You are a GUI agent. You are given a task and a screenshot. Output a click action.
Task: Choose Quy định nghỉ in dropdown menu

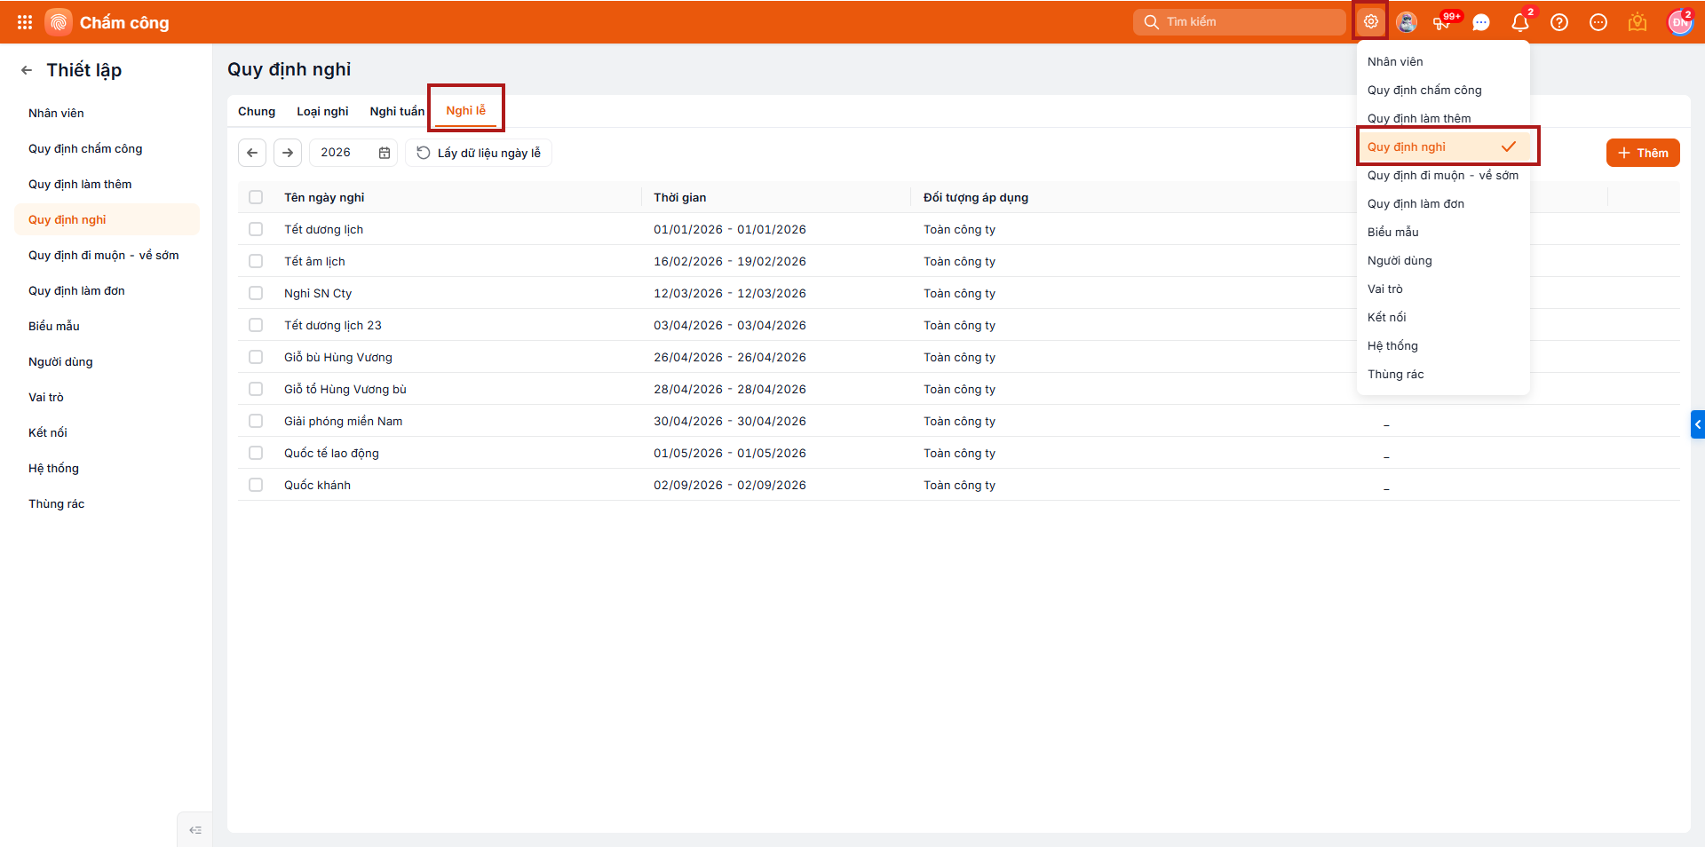coord(1443,146)
